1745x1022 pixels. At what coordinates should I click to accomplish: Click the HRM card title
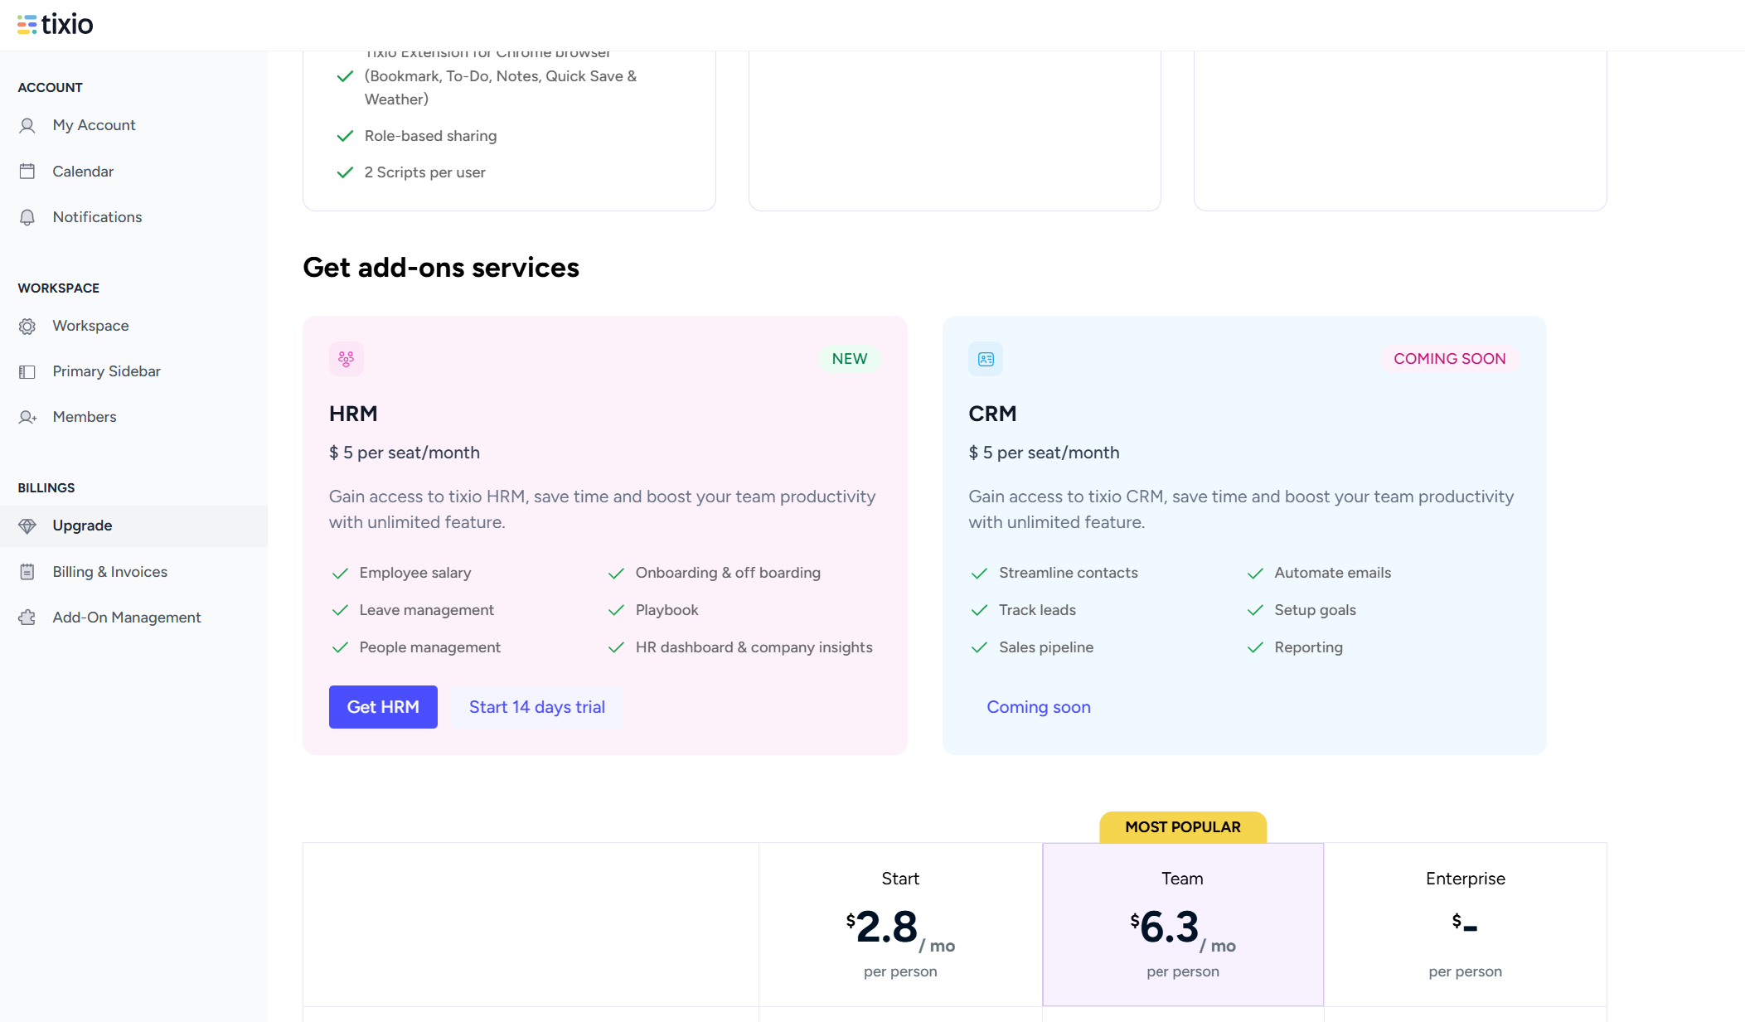pyautogui.click(x=353, y=414)
